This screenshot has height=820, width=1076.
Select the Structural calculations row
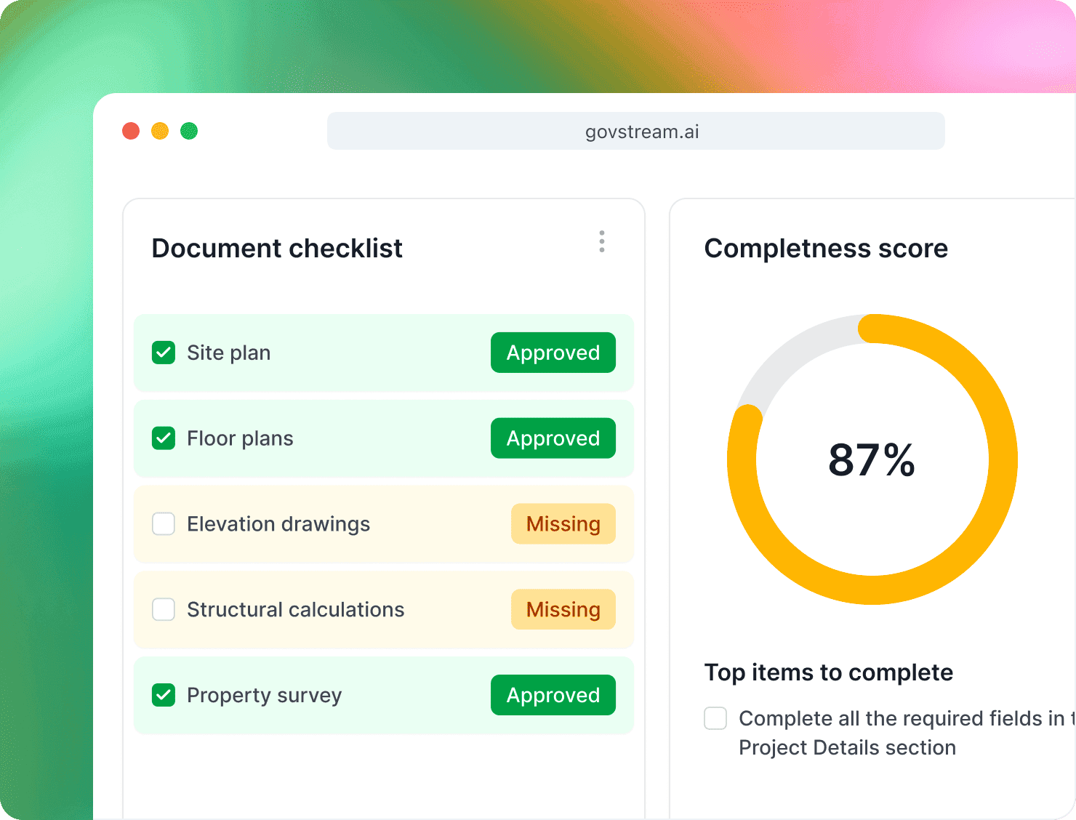(x=384, y=609)
